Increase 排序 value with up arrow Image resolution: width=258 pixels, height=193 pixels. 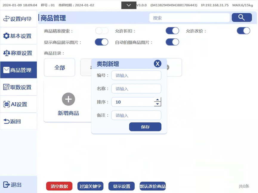point(157,100)
